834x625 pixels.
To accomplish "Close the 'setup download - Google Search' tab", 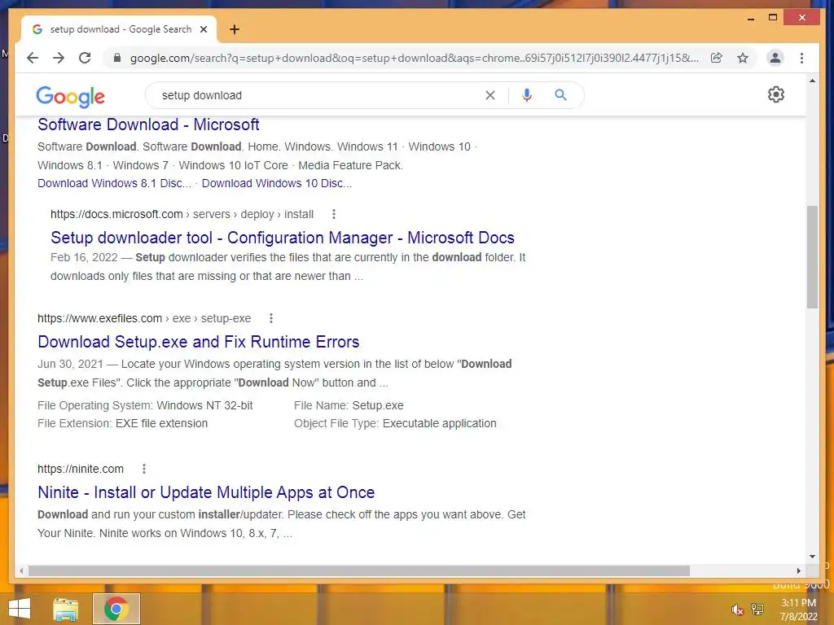I will click(203, 29).
